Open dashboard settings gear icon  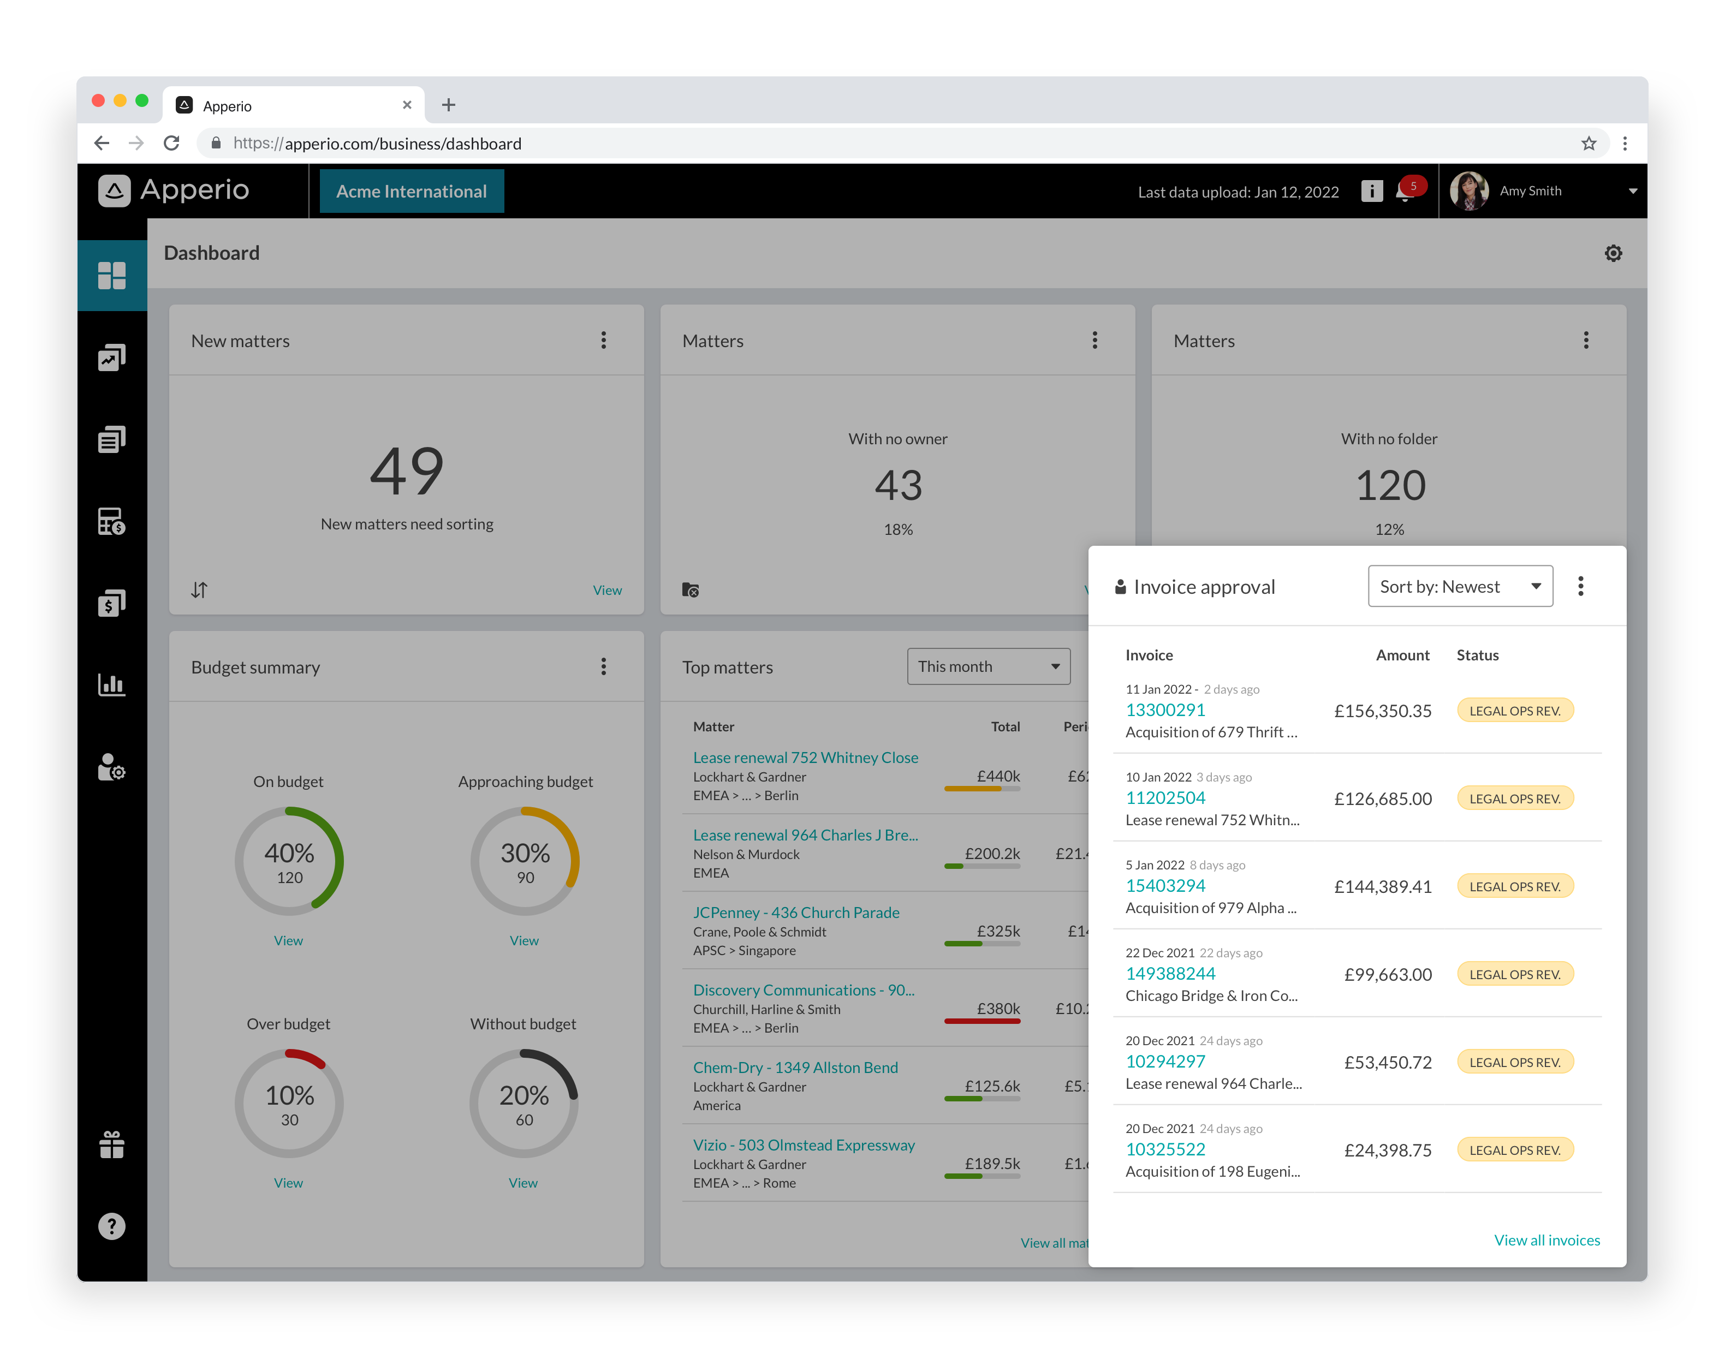1613,253
